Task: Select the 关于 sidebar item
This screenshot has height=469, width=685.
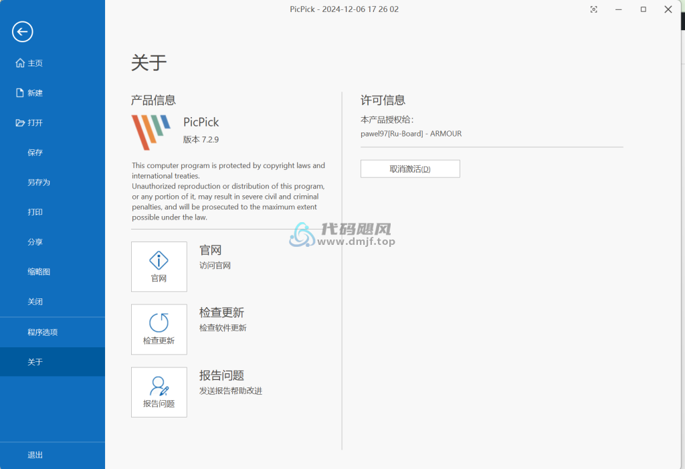Action: [x=52, y=362]
